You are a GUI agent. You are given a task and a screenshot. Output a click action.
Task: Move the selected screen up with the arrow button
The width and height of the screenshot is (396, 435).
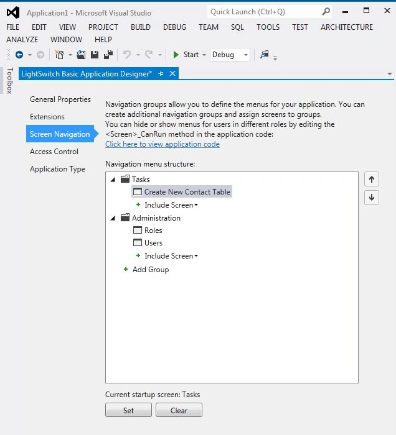pyautogui.click(x=372, y=179)
